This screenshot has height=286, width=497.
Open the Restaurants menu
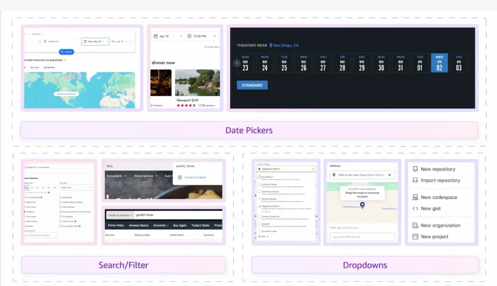tap(116, 176)
